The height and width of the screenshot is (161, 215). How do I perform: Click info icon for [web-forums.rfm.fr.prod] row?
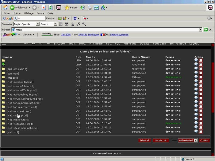196,106
